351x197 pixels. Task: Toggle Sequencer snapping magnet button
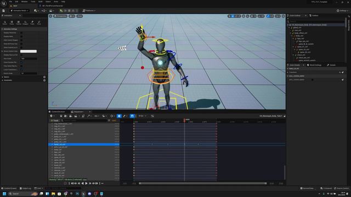(x=132, y=116)
